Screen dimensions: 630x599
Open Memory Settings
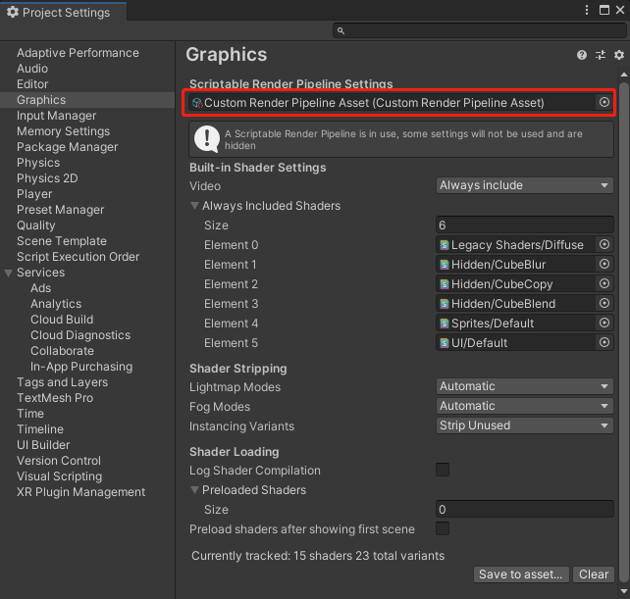click(x=63, y=131)
